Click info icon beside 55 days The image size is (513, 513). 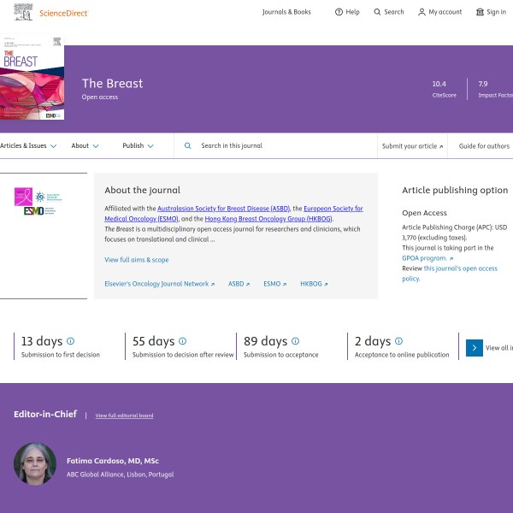pos(182,340)
